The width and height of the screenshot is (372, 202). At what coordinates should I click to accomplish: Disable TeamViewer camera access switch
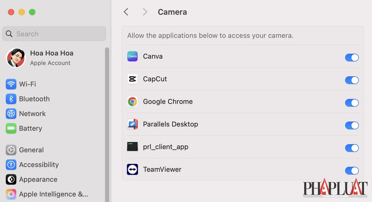pos(352,170)
